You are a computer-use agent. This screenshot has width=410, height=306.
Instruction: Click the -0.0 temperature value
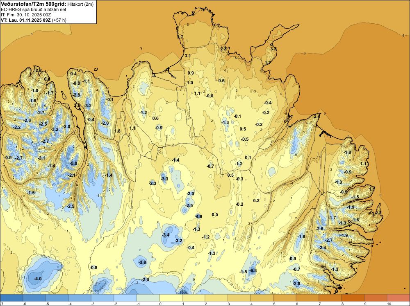pyautogui.click(x=210, y=96)
